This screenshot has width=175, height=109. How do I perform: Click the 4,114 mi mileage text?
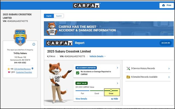pyautogui.click(x=51, y=56)
